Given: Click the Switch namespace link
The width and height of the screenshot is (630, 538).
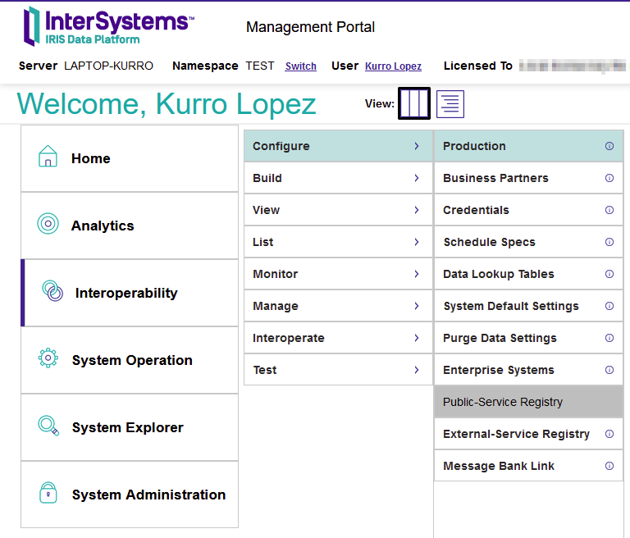Looking at the screenshot, I should coord(300,66).
